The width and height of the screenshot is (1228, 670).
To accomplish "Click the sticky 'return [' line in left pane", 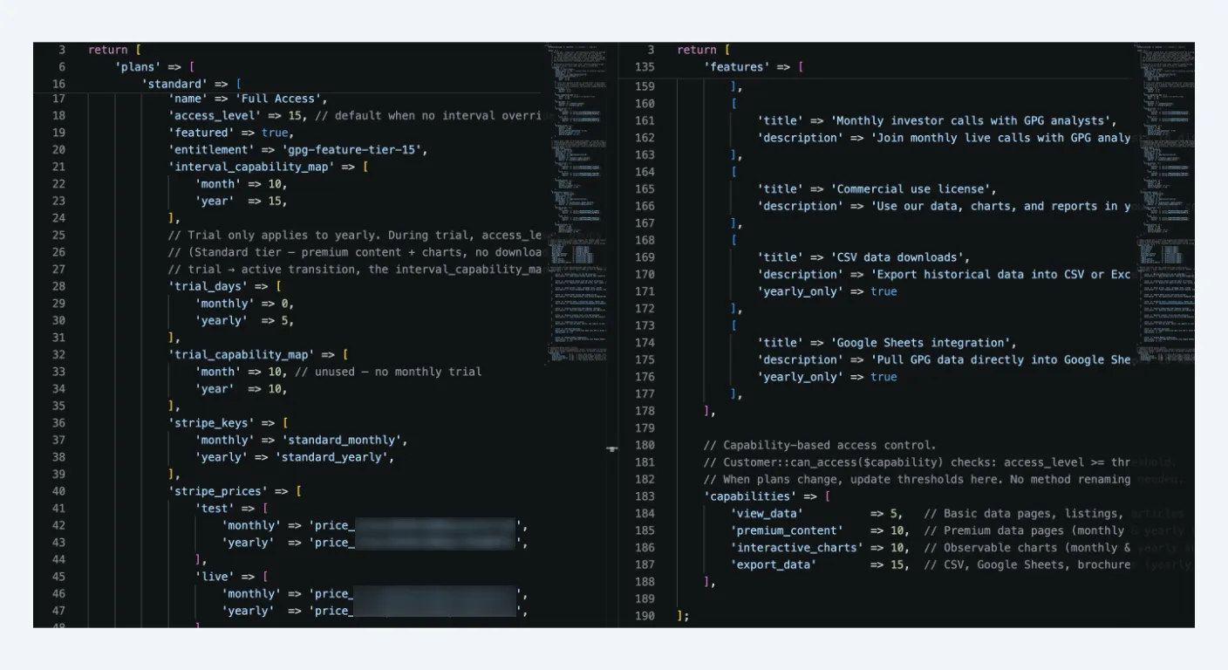I will [x=114, y=50].
